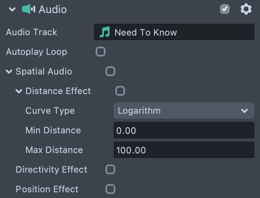Turn on the Distance Effect checkbox
Viewport: 260px width, 198px height.
coord(120,91)
